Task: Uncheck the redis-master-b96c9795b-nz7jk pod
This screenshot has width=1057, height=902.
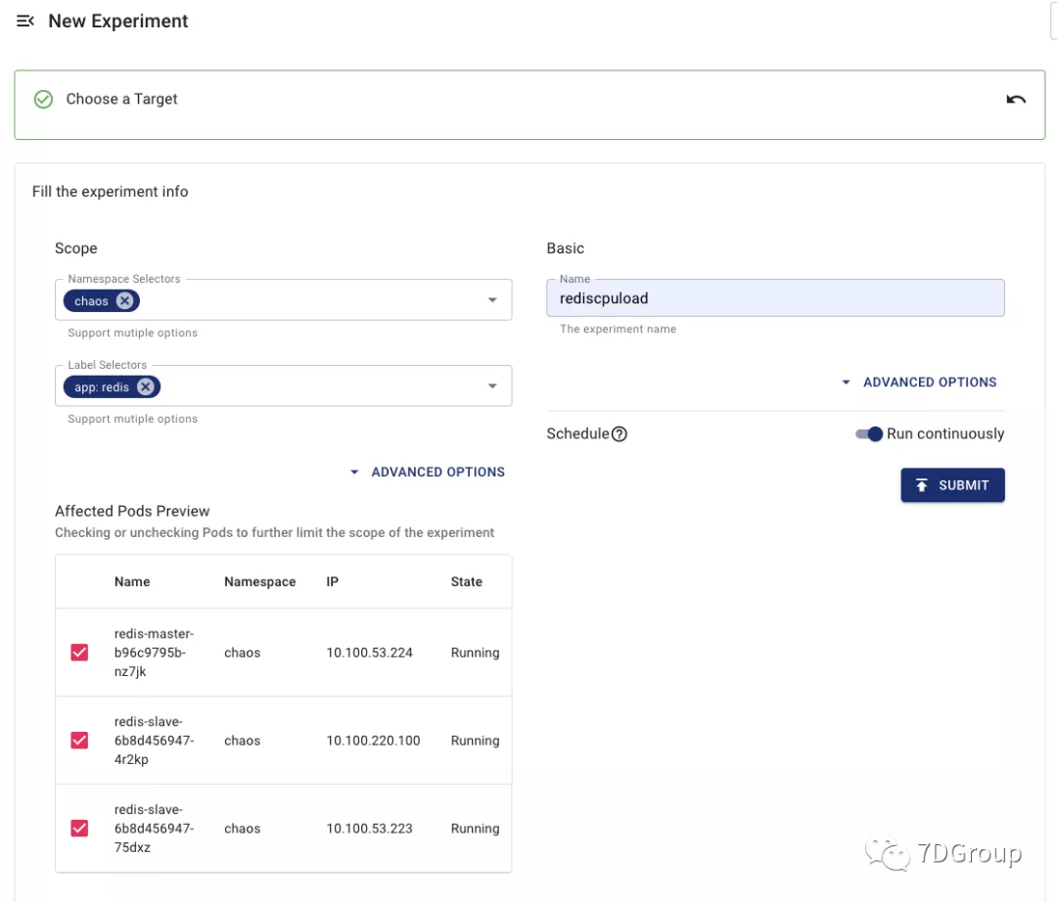Action: pyautogui.click(x=79, y=653)
